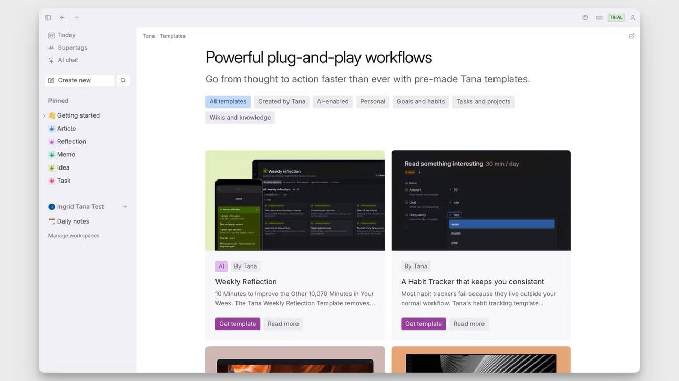
Task: Click the Supertags hash icon
Action: tap(51, 48)
